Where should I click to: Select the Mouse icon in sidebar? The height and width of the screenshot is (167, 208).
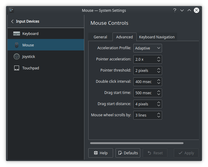(x=17, y=45)
